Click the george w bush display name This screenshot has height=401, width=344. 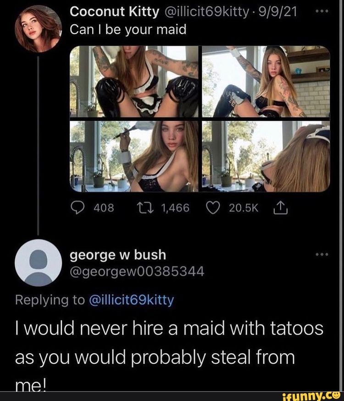(x=118, y=254)
